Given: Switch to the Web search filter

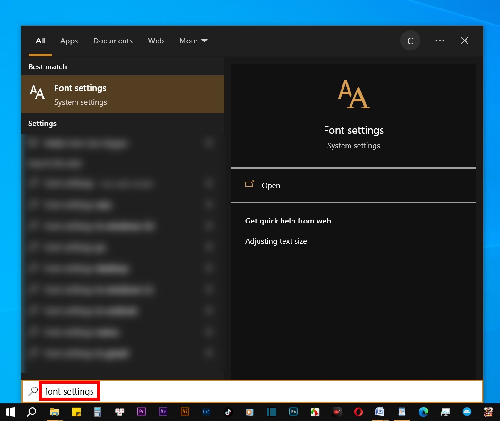Looking at the screenshot, I should point(156,41).
